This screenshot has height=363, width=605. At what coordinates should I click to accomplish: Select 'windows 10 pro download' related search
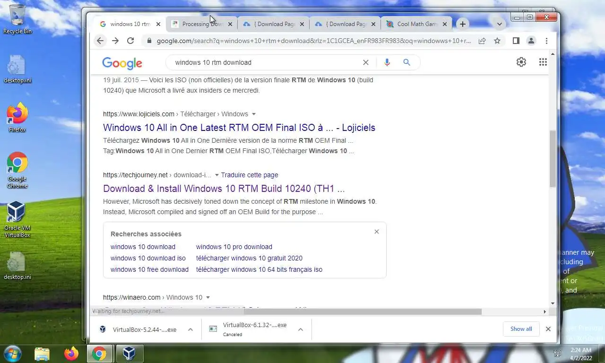pos(234,247)
